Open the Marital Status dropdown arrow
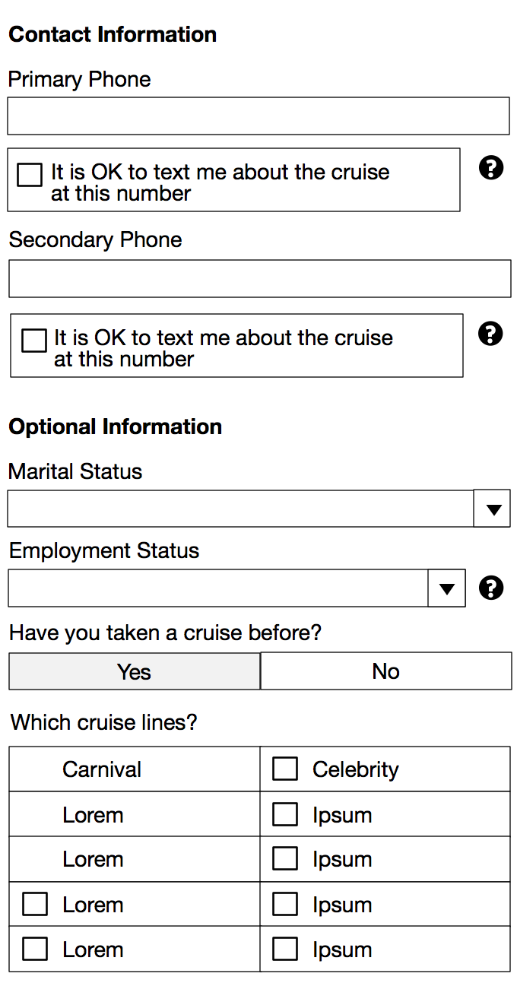Image resolution: width=517 pixels, height=1002 pixels. click(492, 509)
